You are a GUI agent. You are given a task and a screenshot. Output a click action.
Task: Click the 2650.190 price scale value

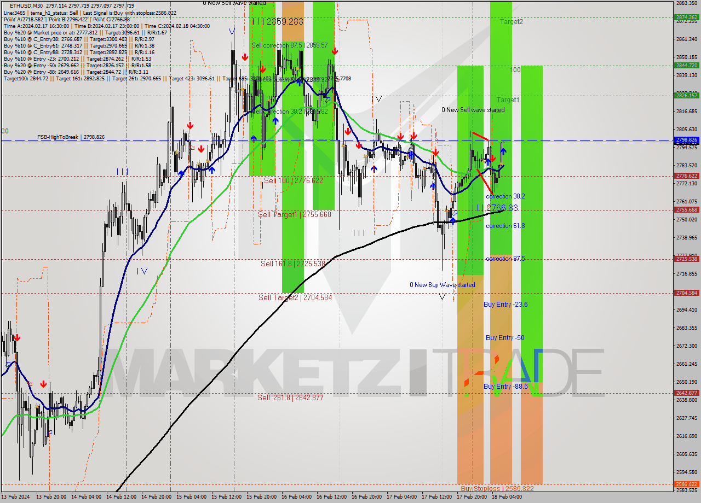[686, 382]
